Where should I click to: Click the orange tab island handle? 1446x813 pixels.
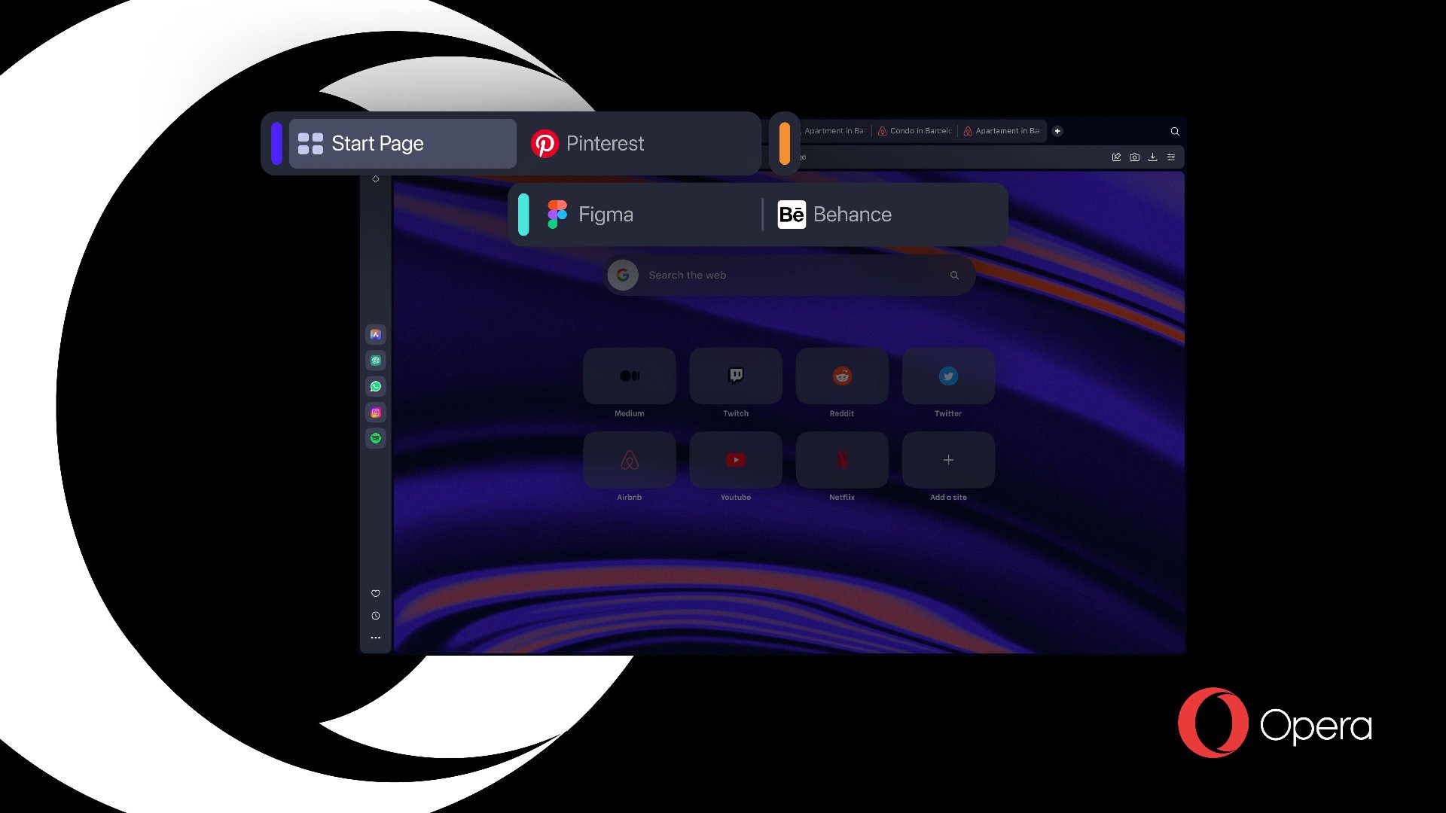[x=785, y=144]
